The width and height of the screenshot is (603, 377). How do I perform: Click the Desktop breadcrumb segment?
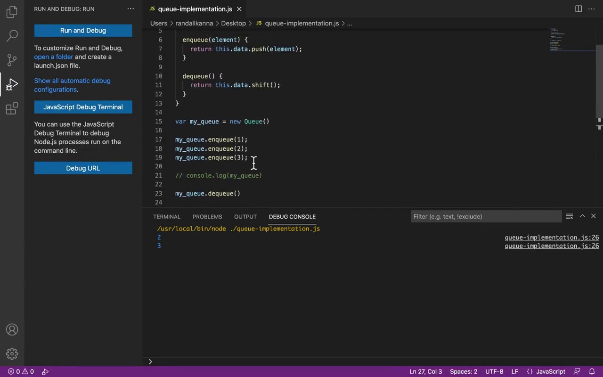(233, 23)
